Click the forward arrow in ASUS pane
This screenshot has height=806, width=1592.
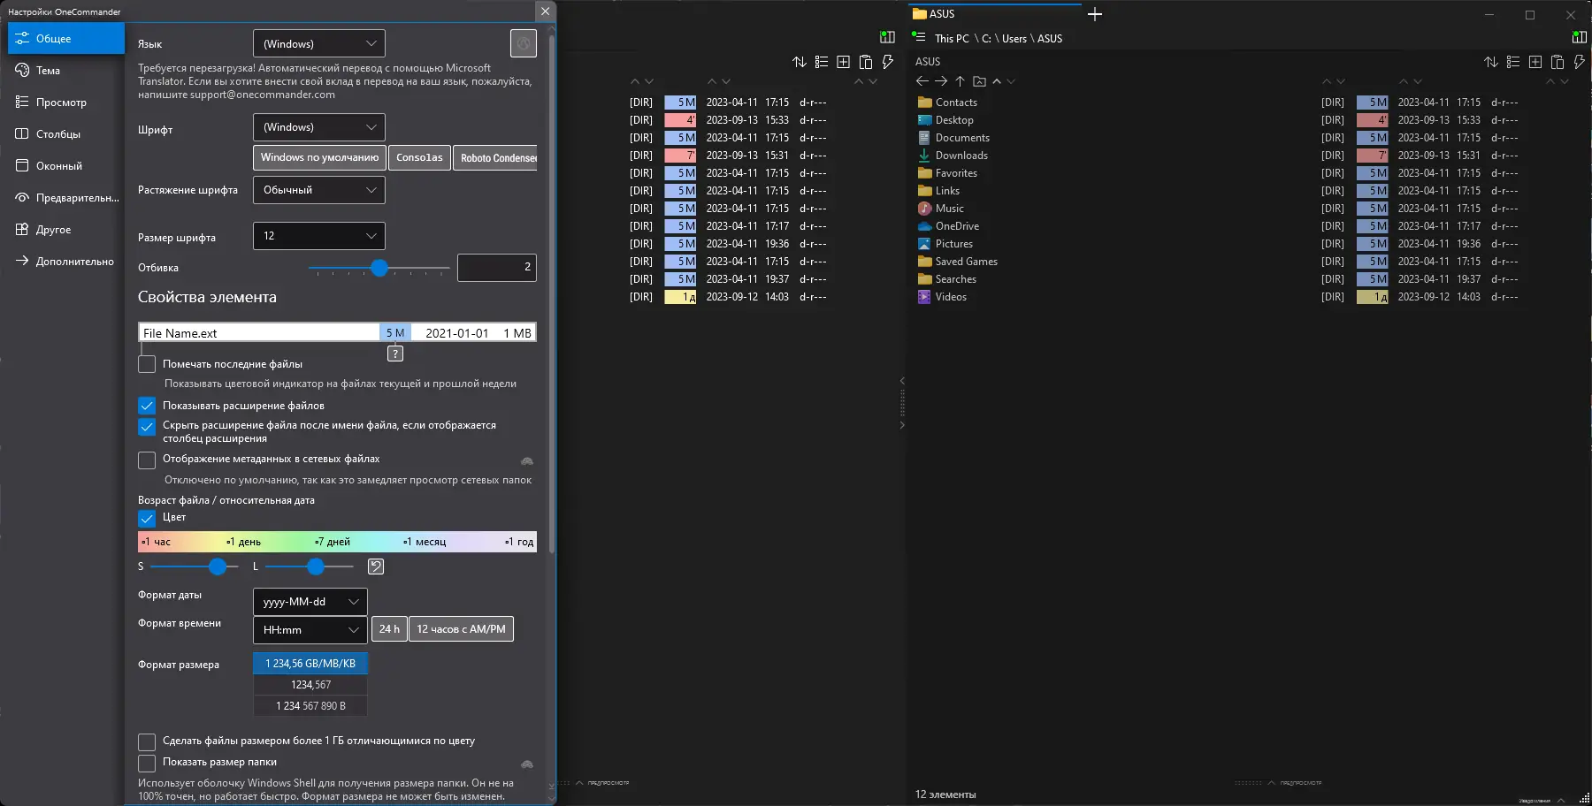(x=941, y=81)
